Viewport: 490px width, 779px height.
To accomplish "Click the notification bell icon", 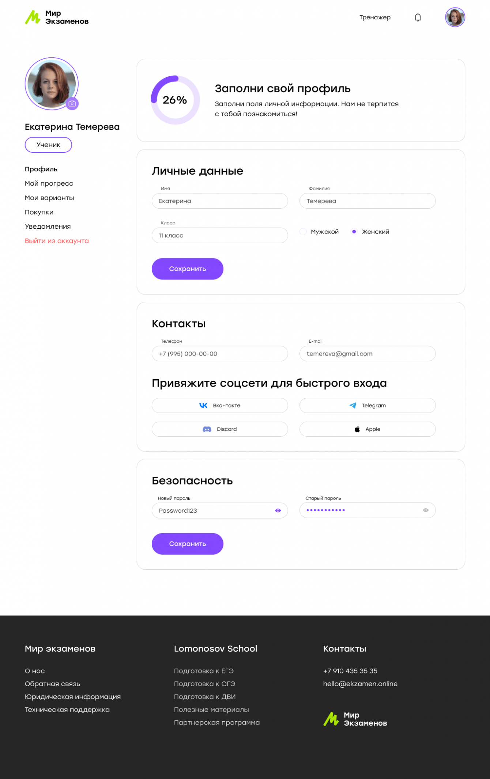I will [x=418, y=18].
